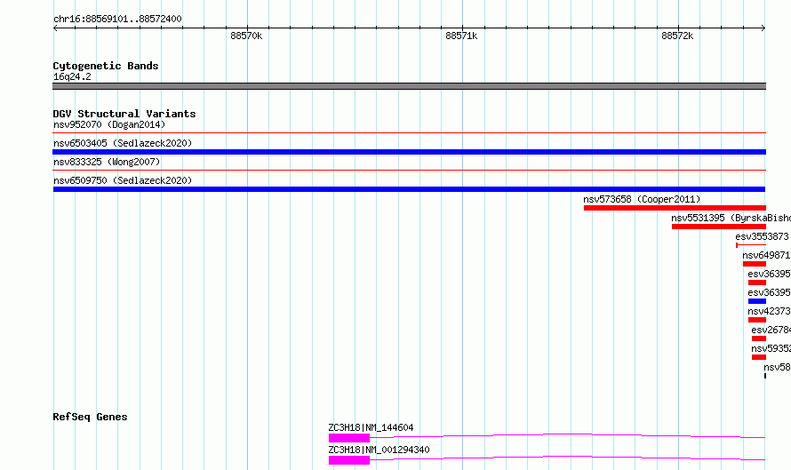
Task: Click the red bar of nsv5531395
Action: [x=719, y=227]
